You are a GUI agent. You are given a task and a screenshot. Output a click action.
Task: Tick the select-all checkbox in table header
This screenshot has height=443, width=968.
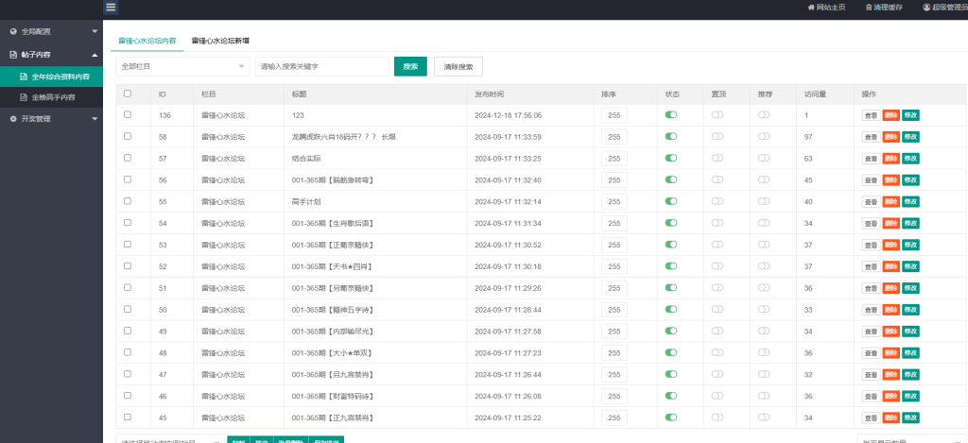point(128,94)
